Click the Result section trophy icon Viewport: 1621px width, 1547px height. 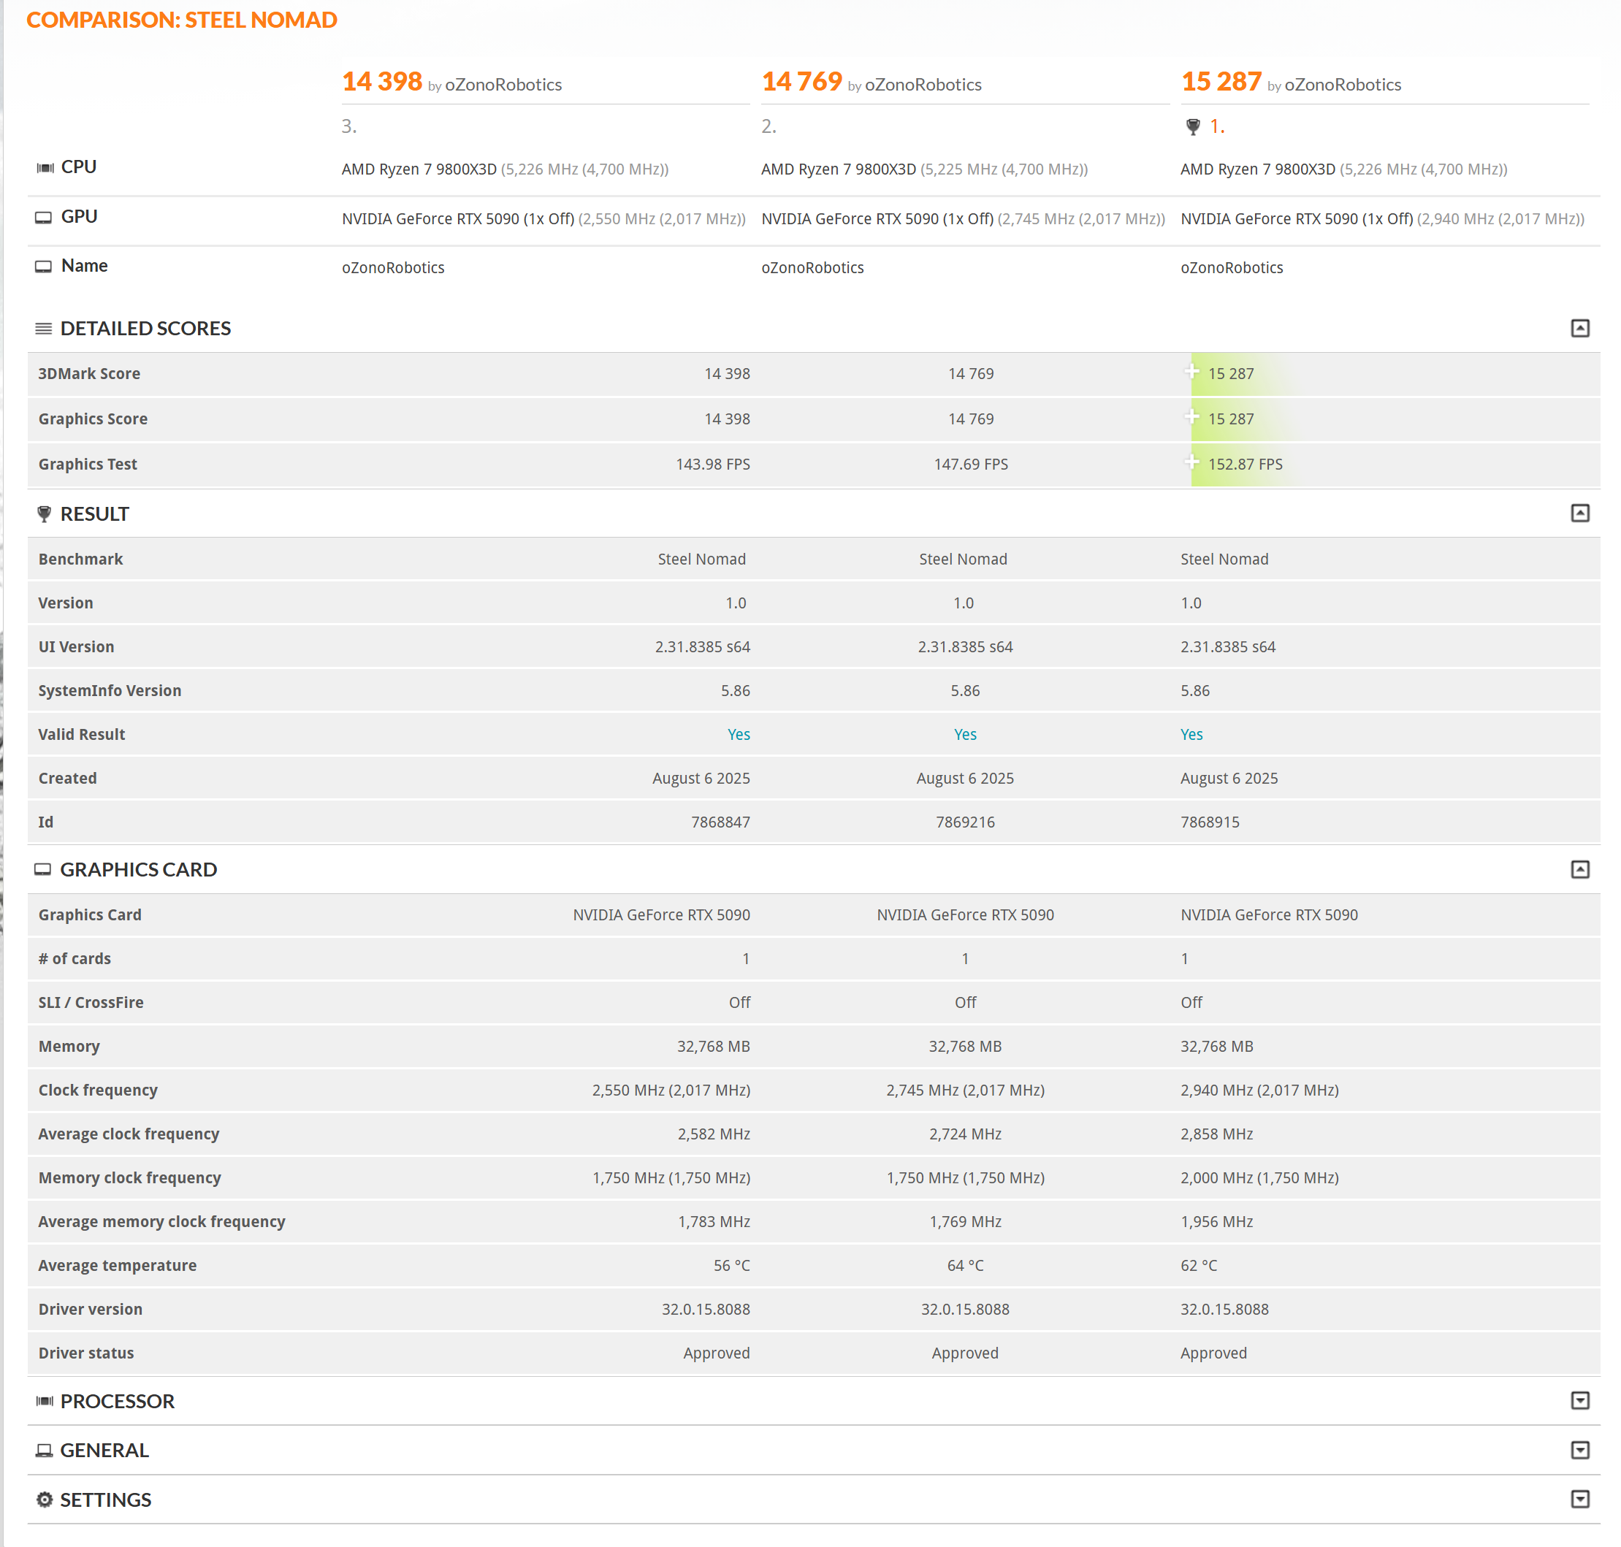pyautogui.click(x=44, y=513)
